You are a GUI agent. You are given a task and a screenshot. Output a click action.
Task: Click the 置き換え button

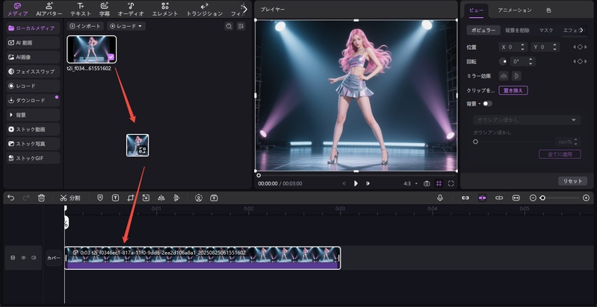(513, 90)
